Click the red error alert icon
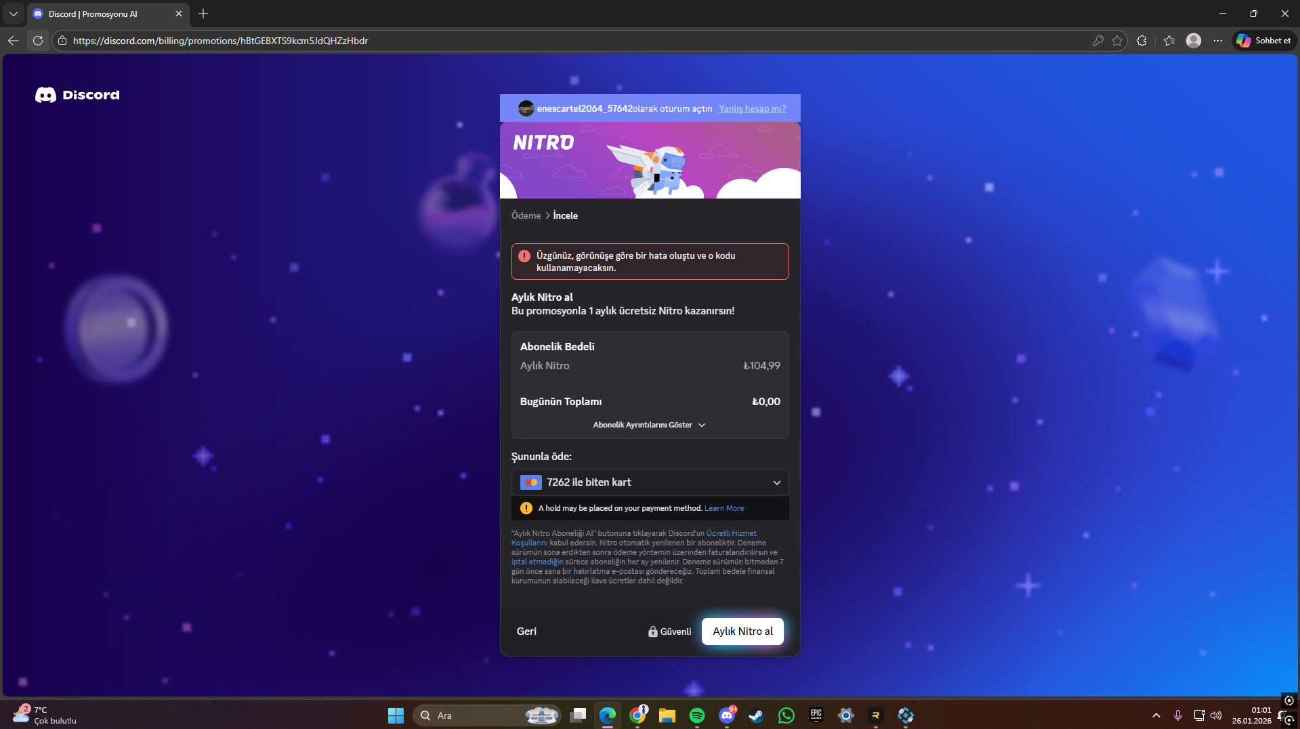 (524, 256)
